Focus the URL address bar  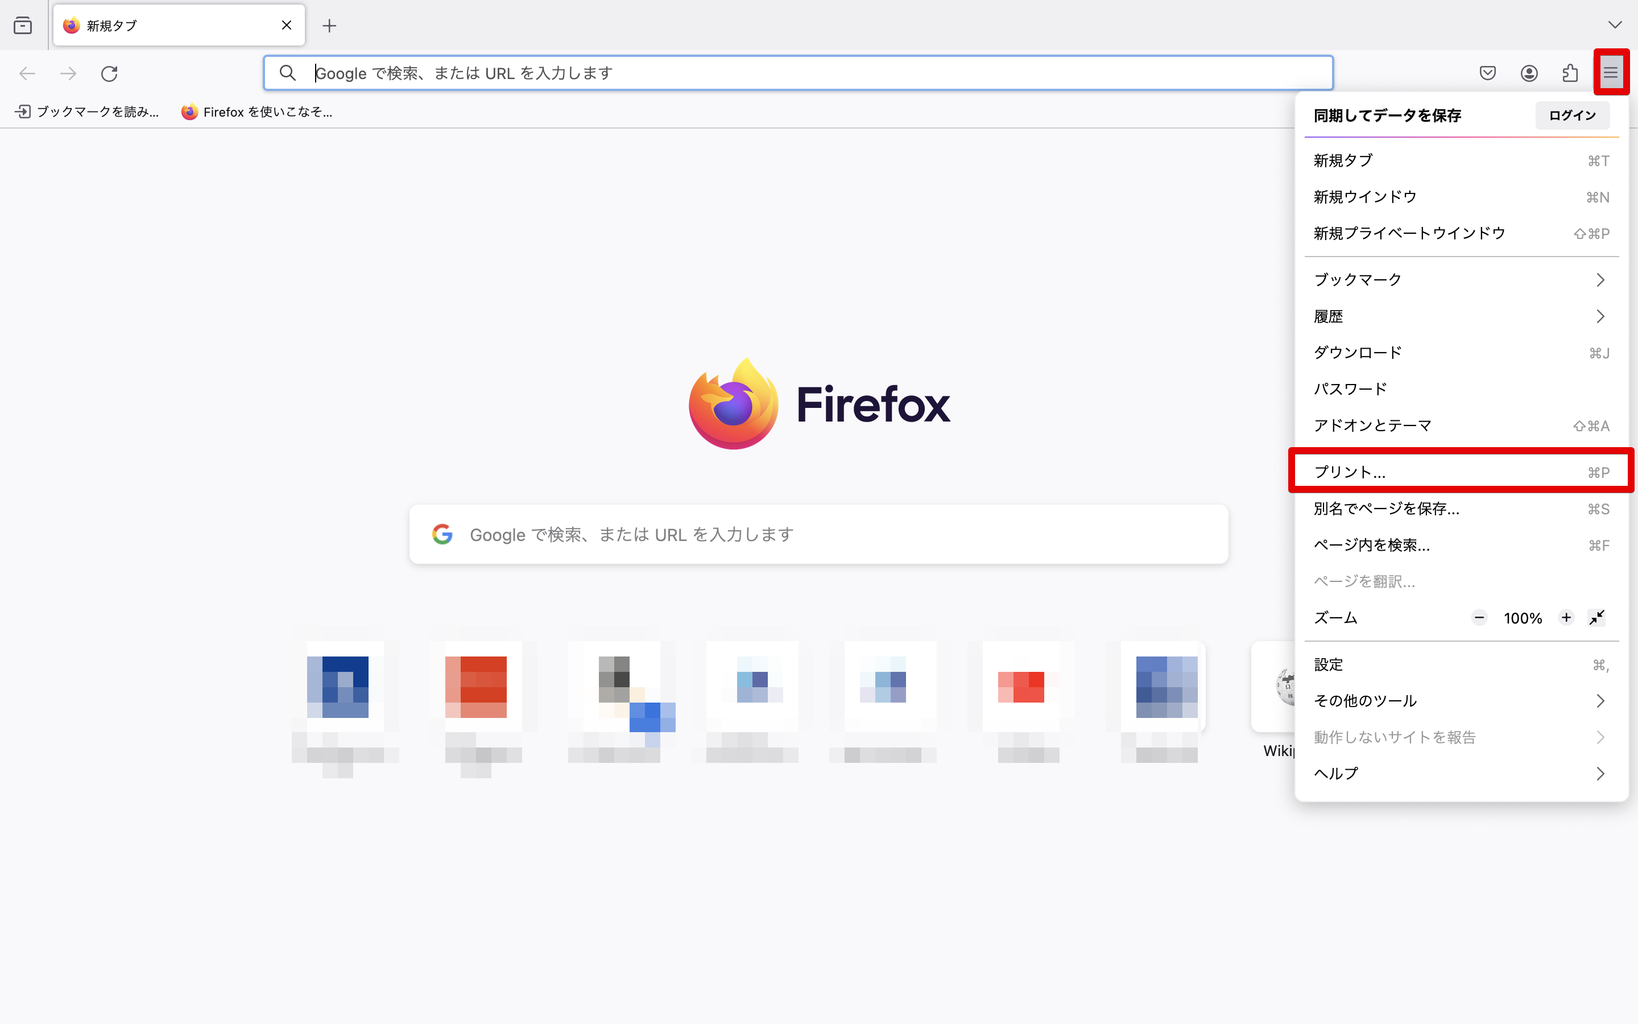point(798,73)
